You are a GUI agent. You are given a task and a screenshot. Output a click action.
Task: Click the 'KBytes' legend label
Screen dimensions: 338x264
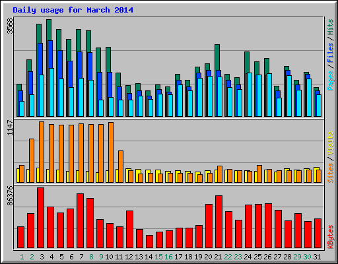[330, 237]
